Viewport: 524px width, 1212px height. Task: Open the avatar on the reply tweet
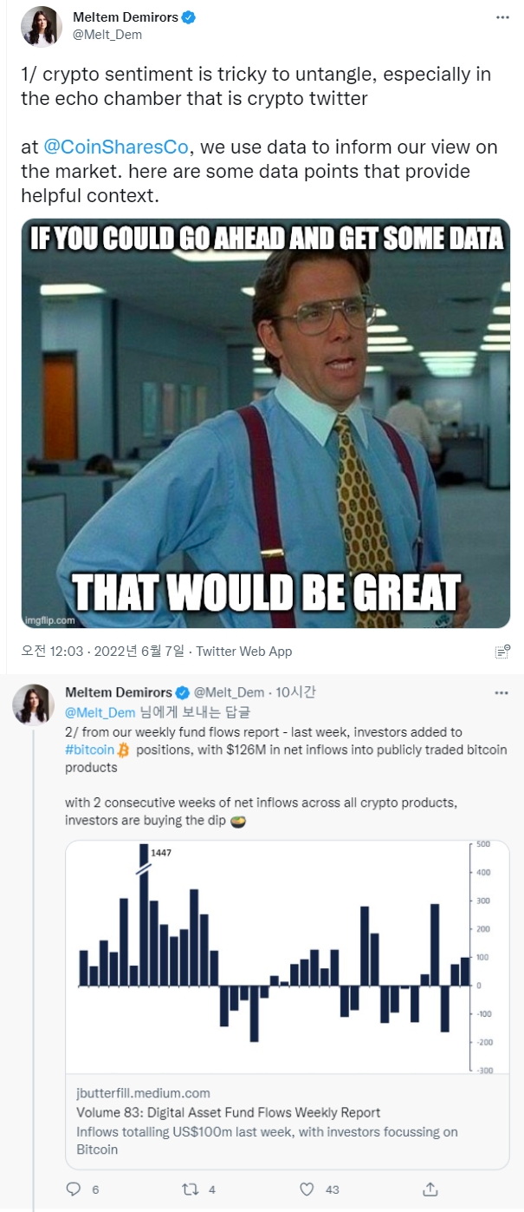34,704
